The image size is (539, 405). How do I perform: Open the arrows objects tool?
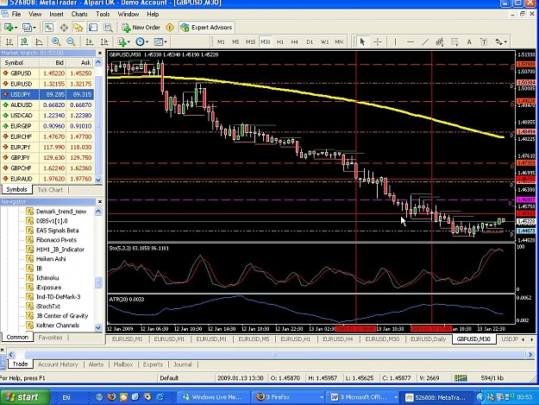click(x=498, y=41)
